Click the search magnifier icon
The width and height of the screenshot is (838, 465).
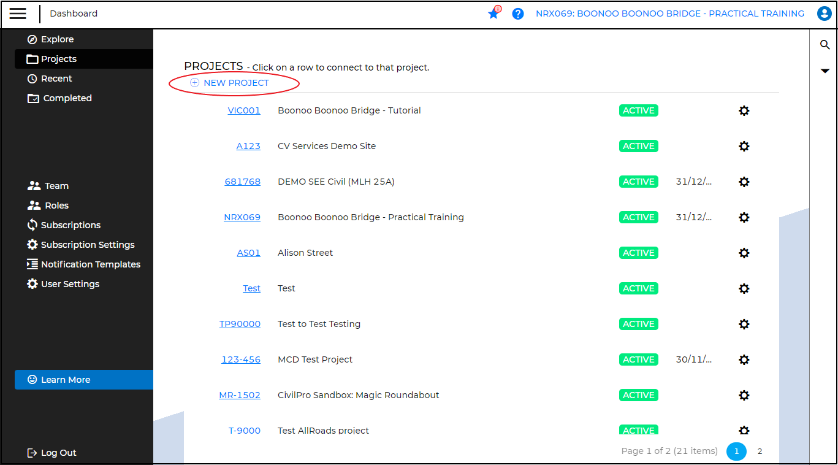click(x=825, y=45)
